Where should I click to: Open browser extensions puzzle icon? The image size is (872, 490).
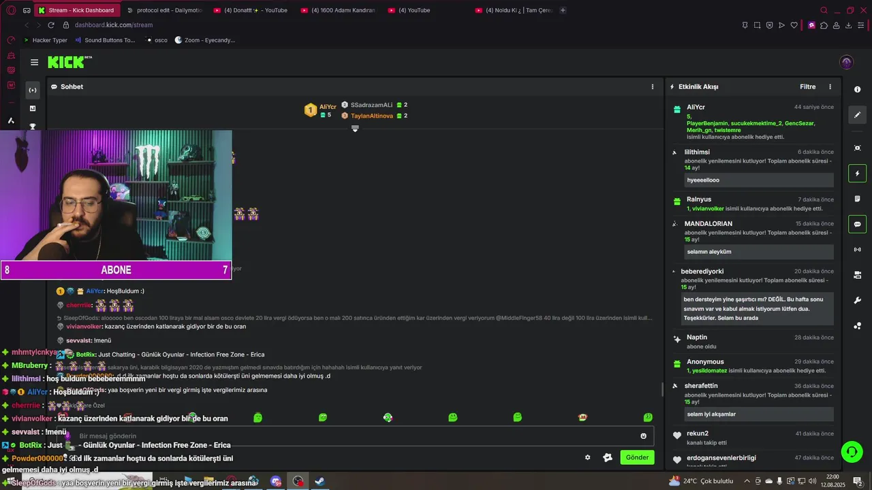(x=824, y=25)
